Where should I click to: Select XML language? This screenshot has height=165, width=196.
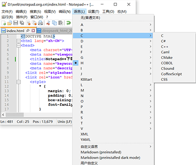coord(113,134)
